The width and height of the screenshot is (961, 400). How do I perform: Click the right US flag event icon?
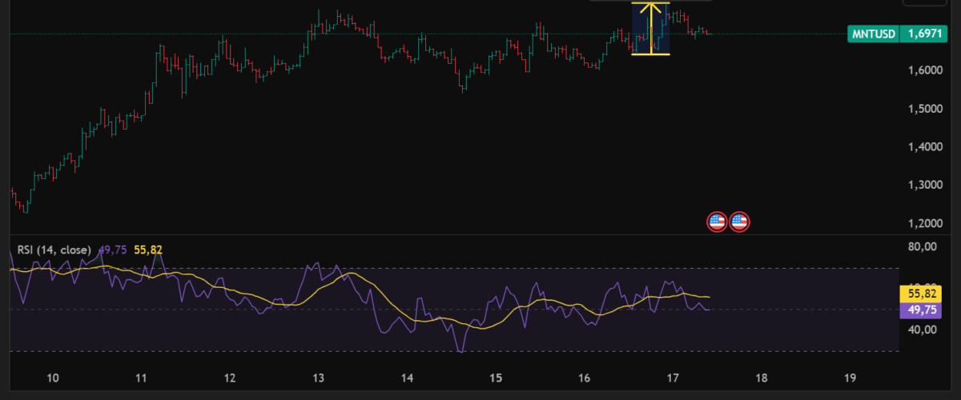[x=739, y=222]
